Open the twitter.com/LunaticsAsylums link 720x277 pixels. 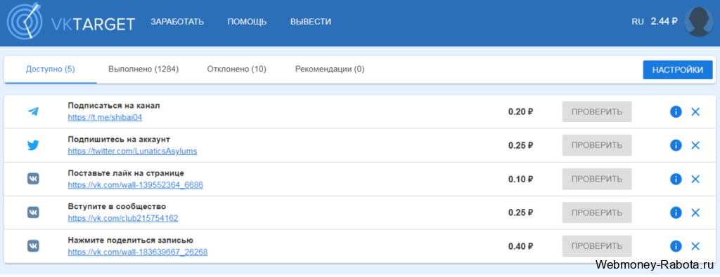pyautogui.click(x=133, y=151)
